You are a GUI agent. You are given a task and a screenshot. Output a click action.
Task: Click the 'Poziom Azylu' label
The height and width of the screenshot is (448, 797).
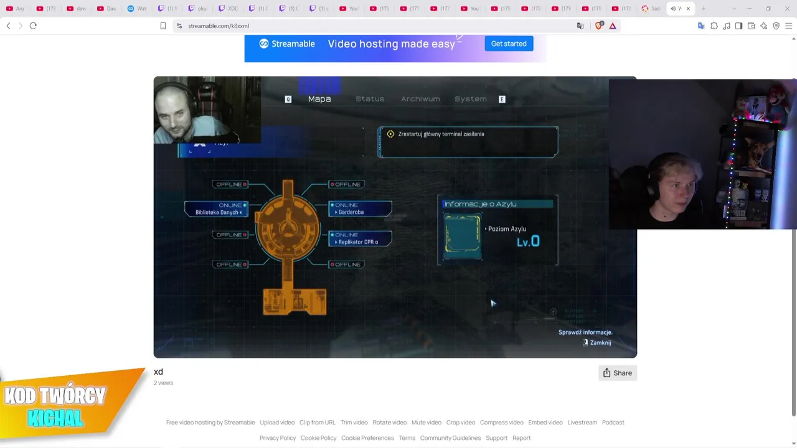[507, 229]
